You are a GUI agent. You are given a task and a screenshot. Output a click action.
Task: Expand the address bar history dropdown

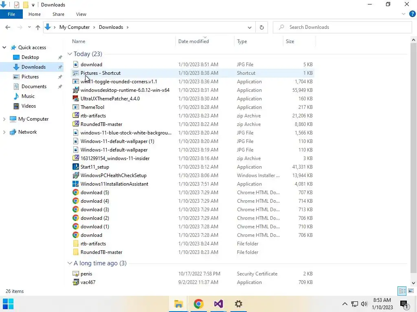250,27
